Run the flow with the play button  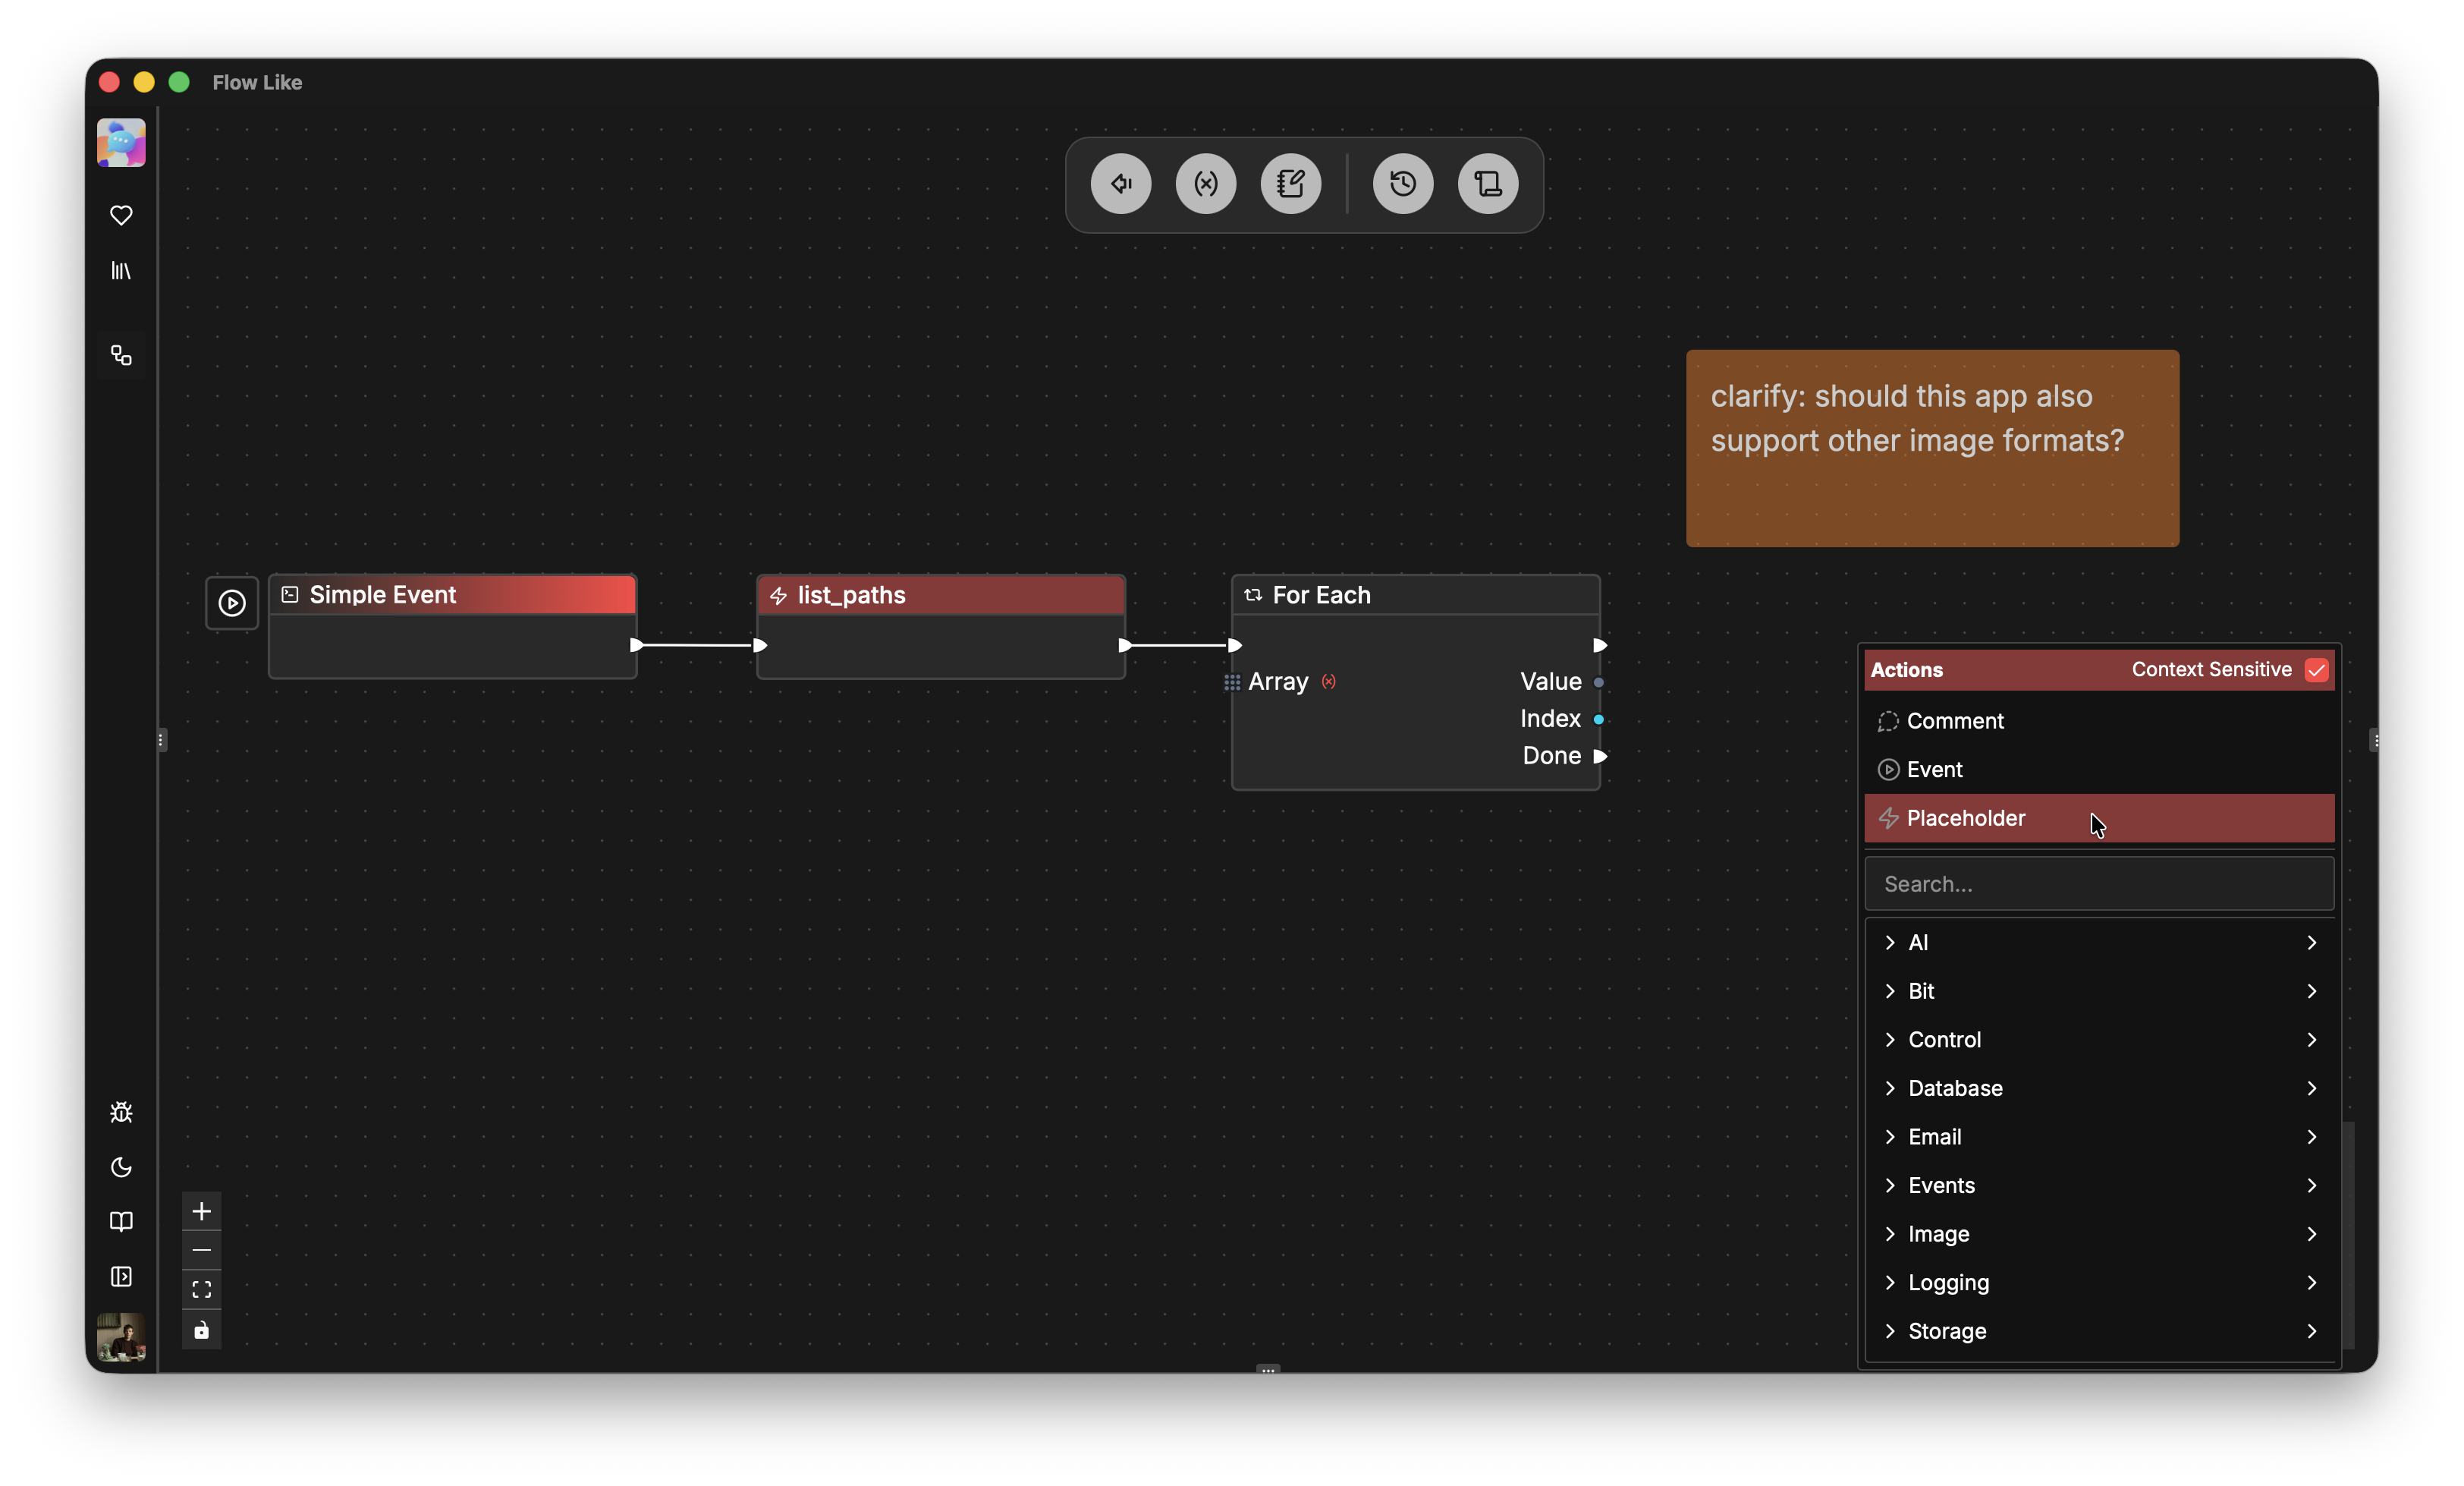pos(231,603)
